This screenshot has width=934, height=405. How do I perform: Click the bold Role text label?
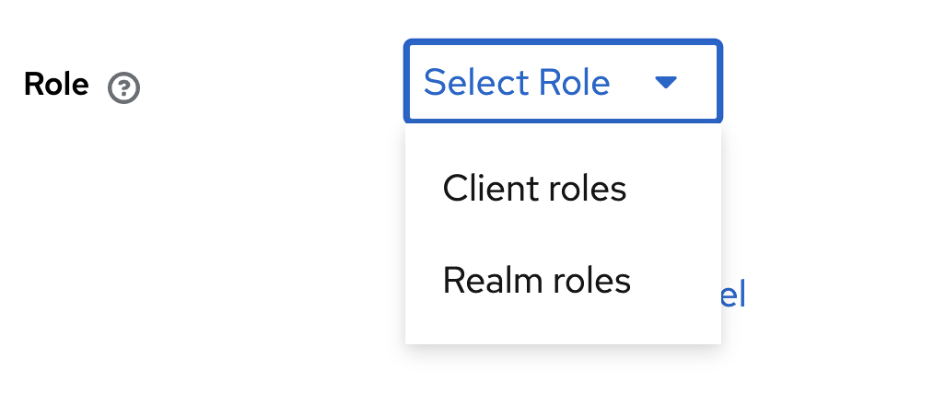point(56,85)
